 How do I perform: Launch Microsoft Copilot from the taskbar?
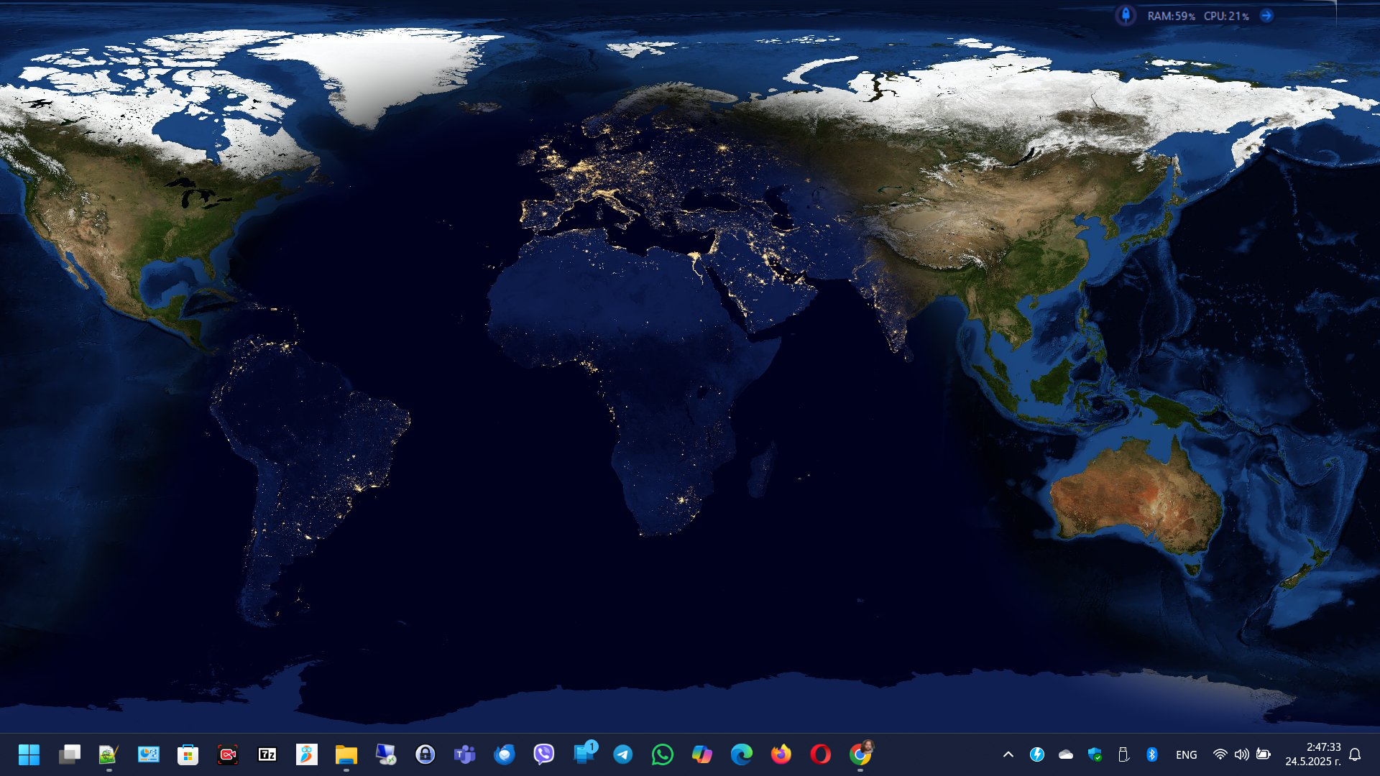tap(701, 754)
